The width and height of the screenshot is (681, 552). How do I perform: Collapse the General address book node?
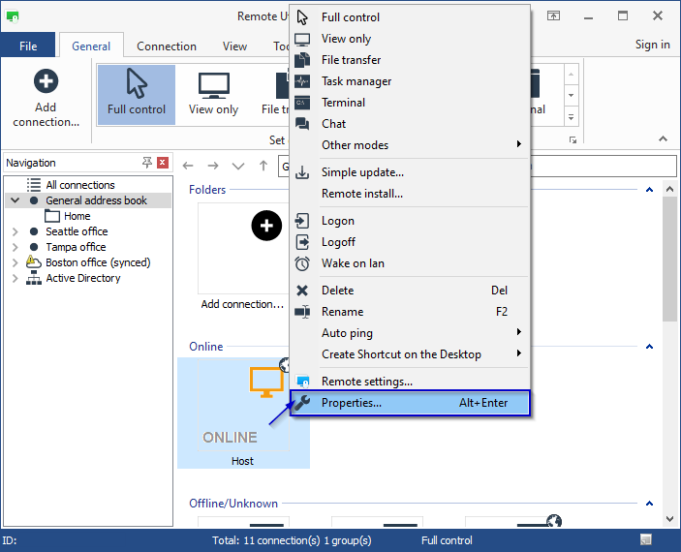[15, 201]
